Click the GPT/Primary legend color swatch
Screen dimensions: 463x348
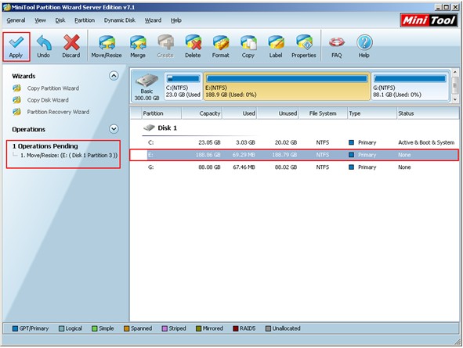(15, 328)
